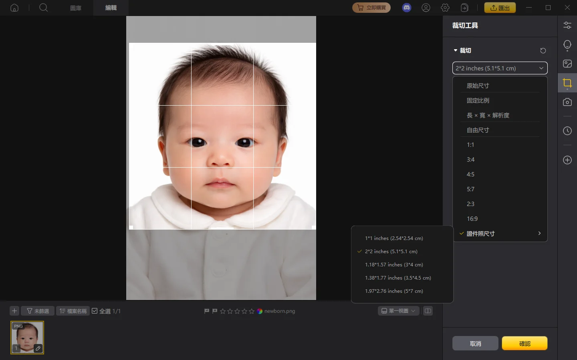Open the search magnifier icon
The width and height of the screenshot is (577, 360).
44,8
